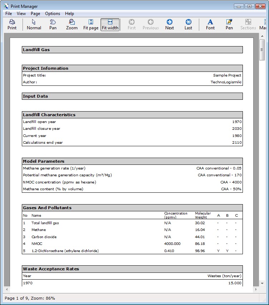Click the vertical scrollbar up arrow
The width and height of the screenshot is (269, 305).
tap(262, 36)
